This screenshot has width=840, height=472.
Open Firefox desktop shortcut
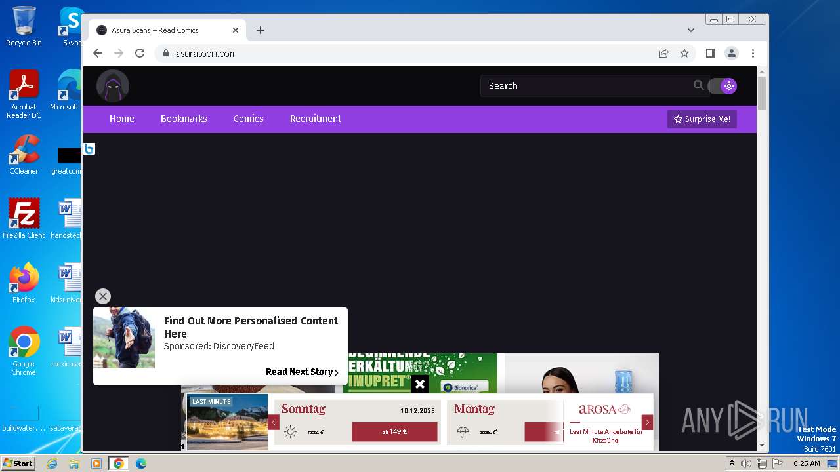point(24,283)
